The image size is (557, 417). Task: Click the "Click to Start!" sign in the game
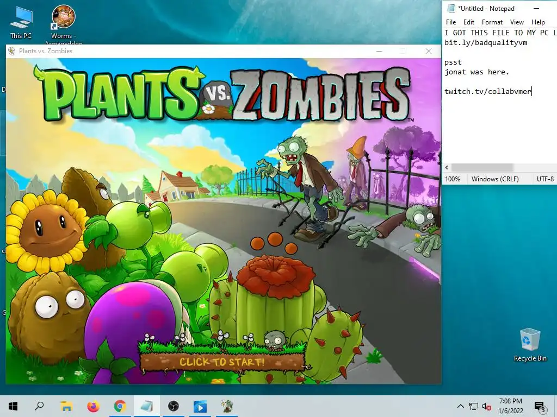tap(222, 362)
